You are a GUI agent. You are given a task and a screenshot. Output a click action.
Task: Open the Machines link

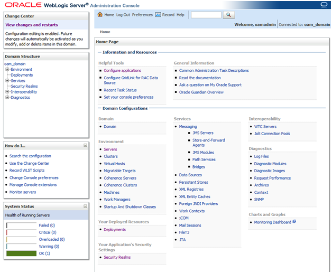pyautogui.click(x=112, y=192)
